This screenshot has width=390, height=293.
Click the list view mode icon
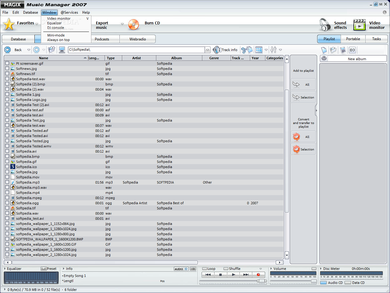[x=259, y=50]
